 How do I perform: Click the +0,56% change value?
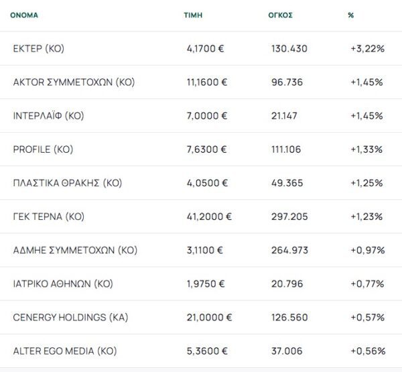[x=367, y=351]
